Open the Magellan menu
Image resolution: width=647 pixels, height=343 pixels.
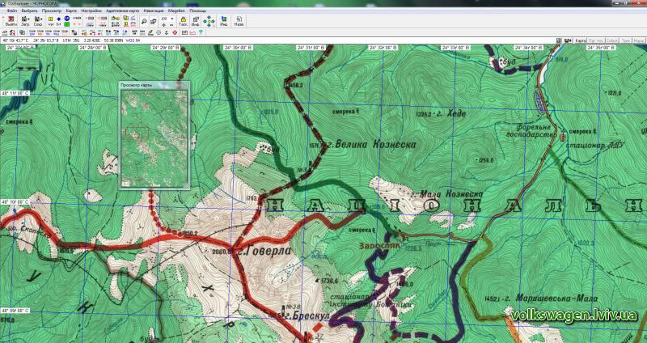(176, 11)
